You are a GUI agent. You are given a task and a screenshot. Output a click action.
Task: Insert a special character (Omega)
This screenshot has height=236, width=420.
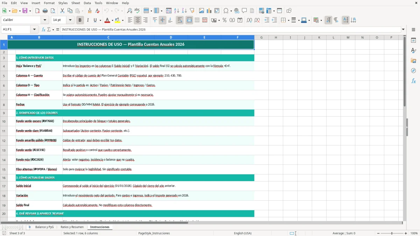226,11
